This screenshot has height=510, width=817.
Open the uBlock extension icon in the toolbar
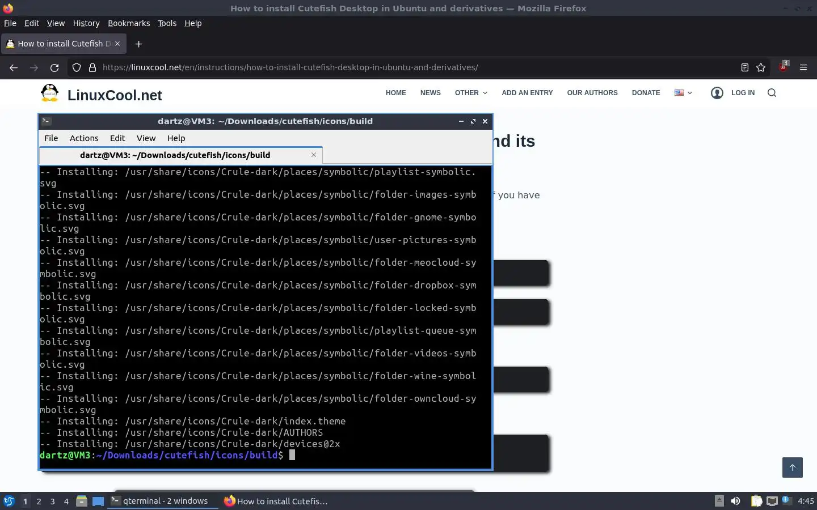pos(784,66)
